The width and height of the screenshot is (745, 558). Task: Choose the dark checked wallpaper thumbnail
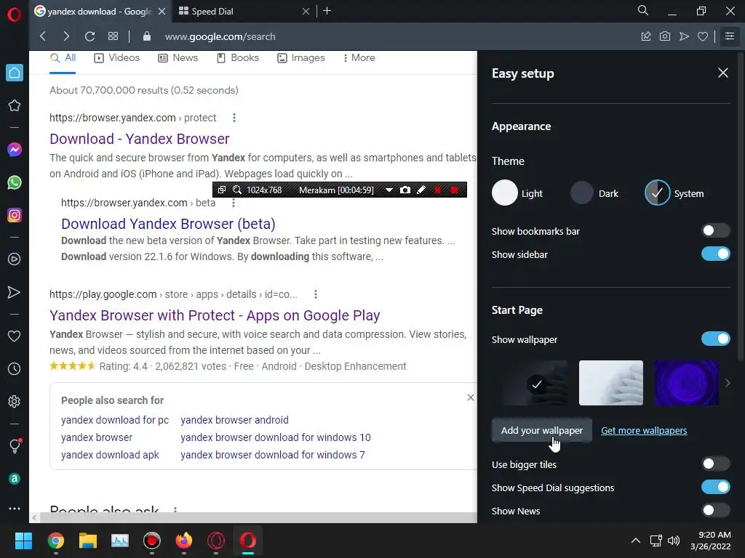[x=535, y=383]
